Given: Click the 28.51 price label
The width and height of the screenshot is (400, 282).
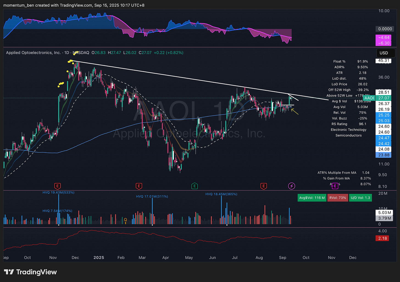Looking at the screenshot, I should pyautogui.click(x=384, y=92).
